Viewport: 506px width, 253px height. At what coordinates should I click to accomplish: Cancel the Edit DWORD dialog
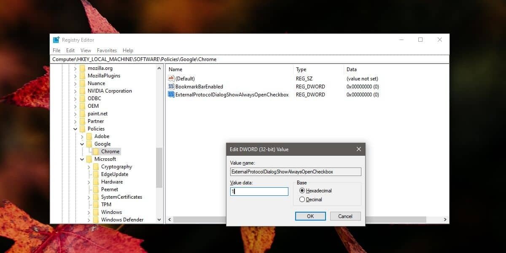coord(345,216)
